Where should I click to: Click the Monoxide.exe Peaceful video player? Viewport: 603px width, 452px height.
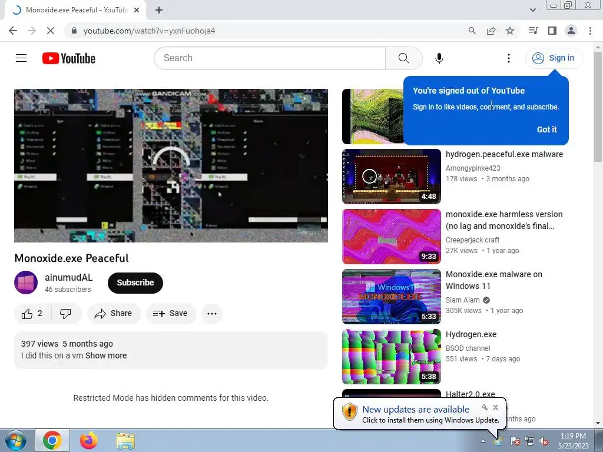click(171, 165)
